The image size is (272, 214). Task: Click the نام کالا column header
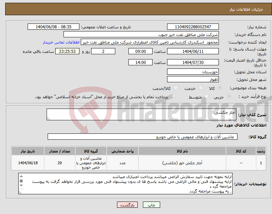[182, 151]
